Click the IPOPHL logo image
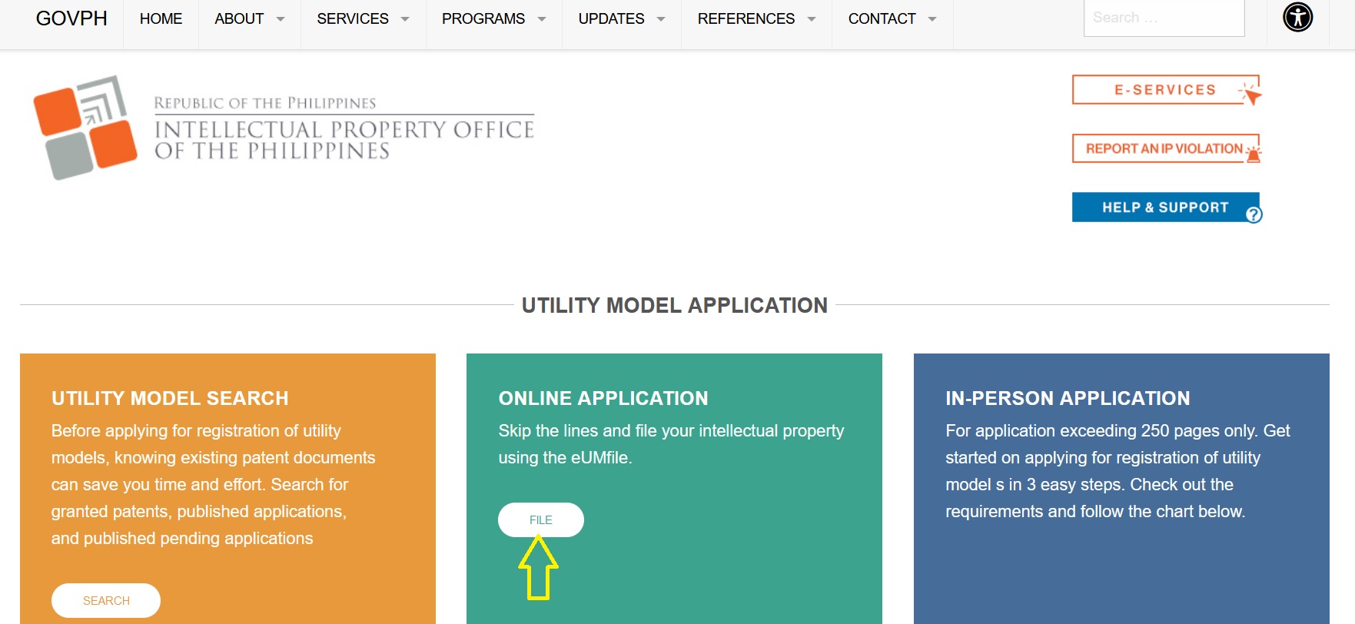This screenshot has width=1355, height=624. tap(85, 127)
